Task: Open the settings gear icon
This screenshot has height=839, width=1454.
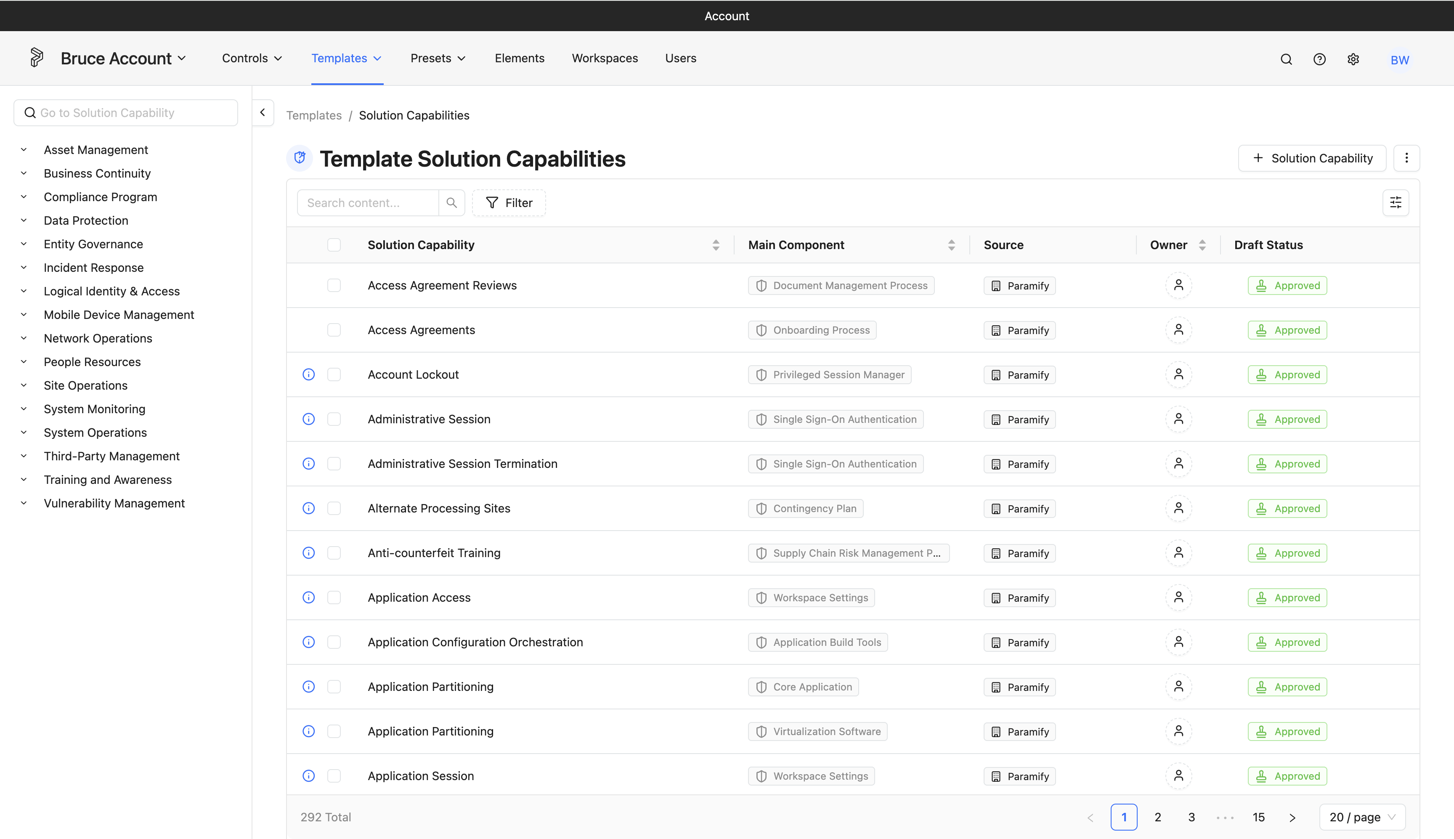Action: pos(1353,59)
